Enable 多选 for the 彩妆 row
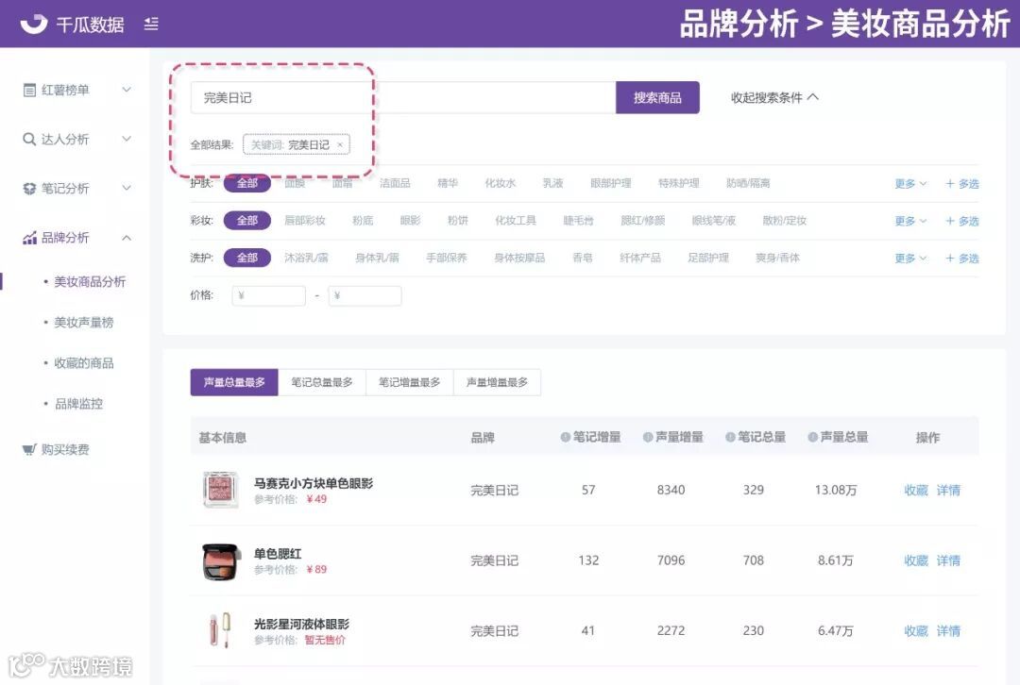 962,221
